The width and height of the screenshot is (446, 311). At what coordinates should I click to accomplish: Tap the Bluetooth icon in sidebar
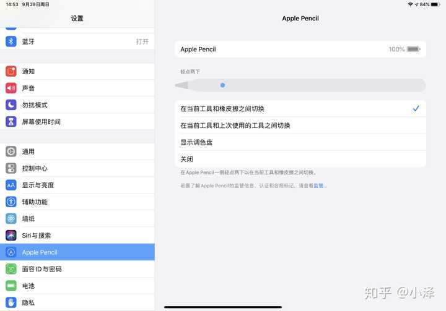11,41
